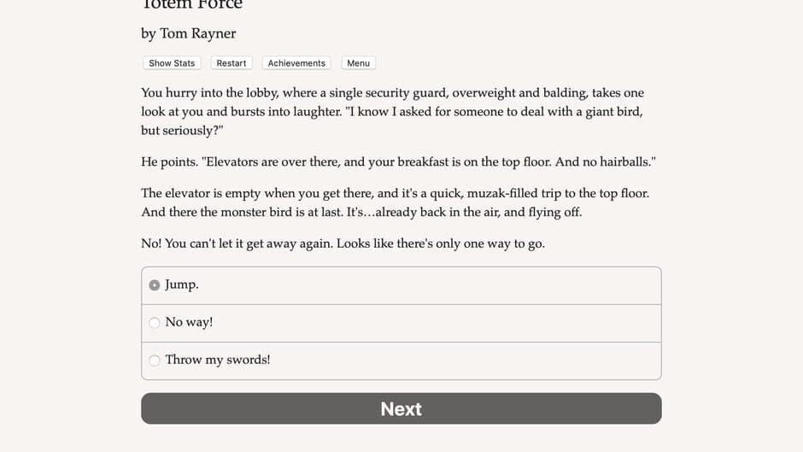Select the Jump radio button
Viewport: 803px width, 452px height.
pos(154,285)
